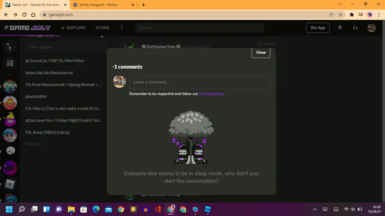
Task: Open Windows taskbar search
Action: point(22,210)
